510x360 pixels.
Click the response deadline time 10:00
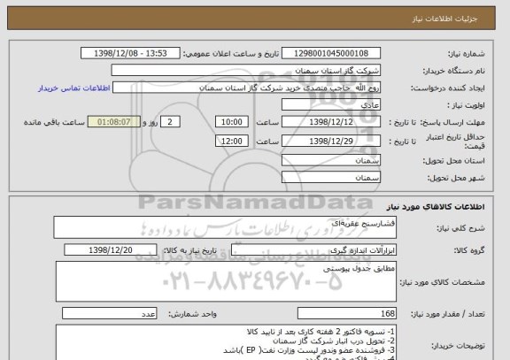[x=232, y=122]
